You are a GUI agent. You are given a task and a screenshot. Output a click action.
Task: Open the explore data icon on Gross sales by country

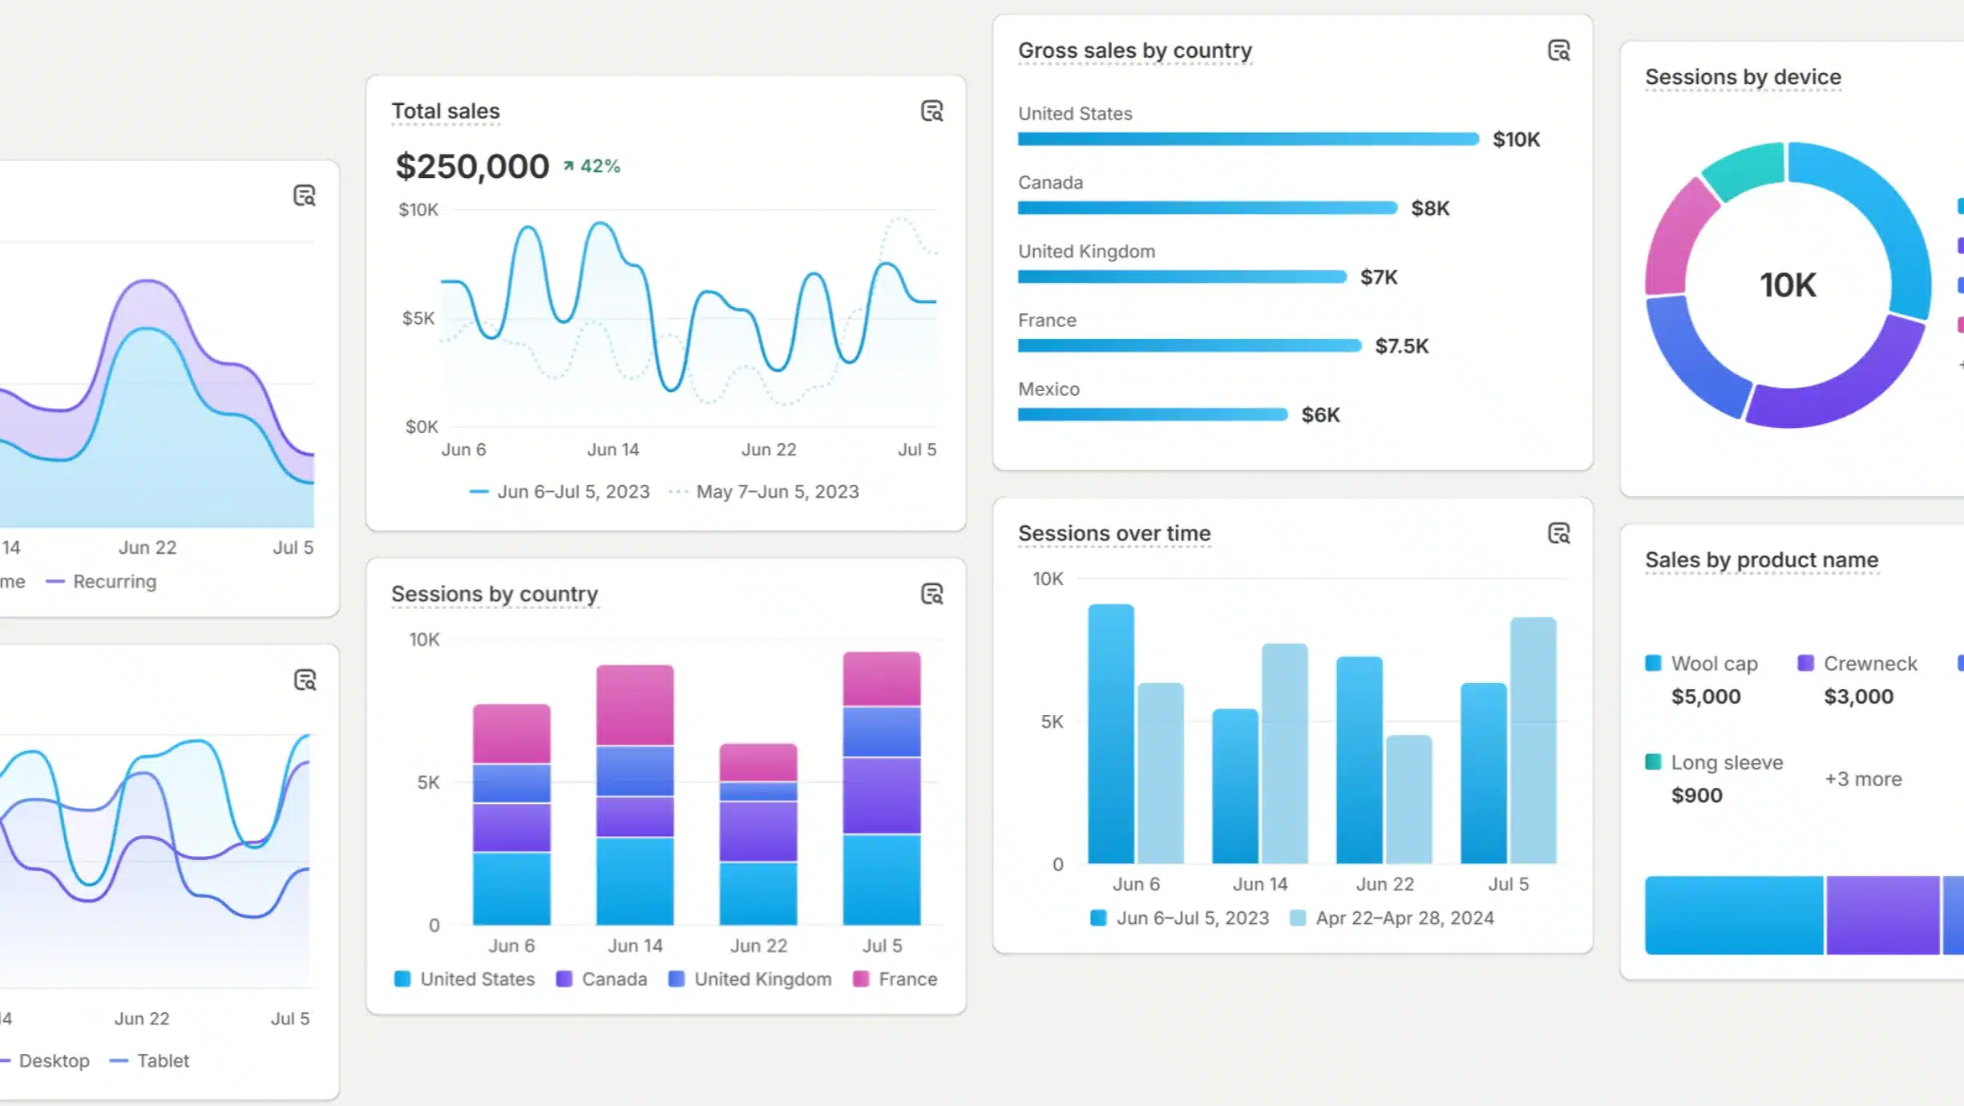click(x=1558, y=50)
